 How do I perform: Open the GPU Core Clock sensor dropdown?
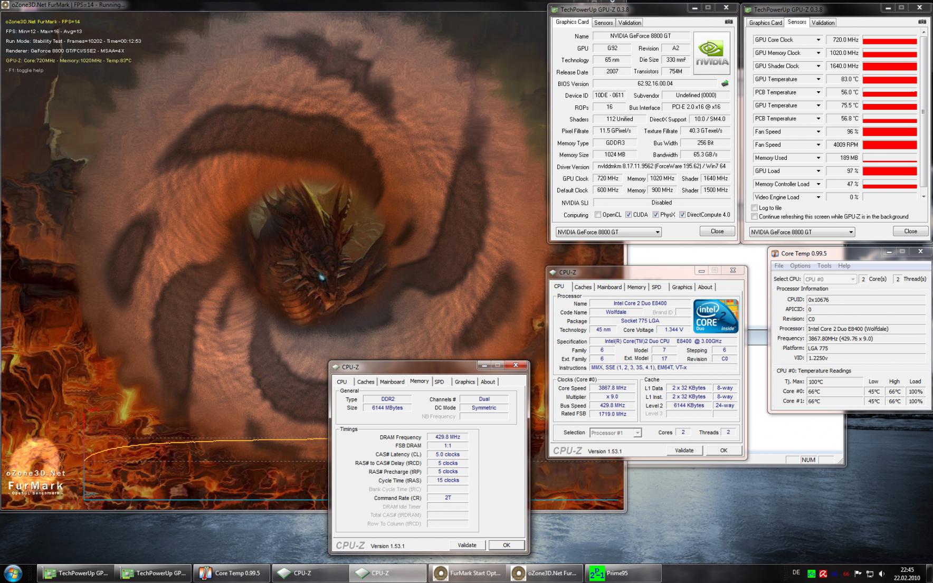818,40
